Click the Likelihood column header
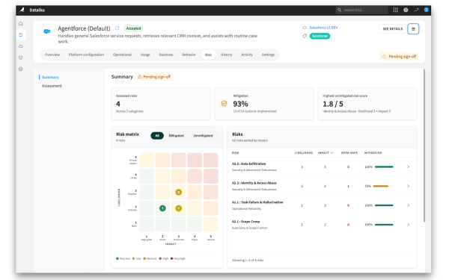The height and width of the screenshot is (280, 449). click(304, 153)
